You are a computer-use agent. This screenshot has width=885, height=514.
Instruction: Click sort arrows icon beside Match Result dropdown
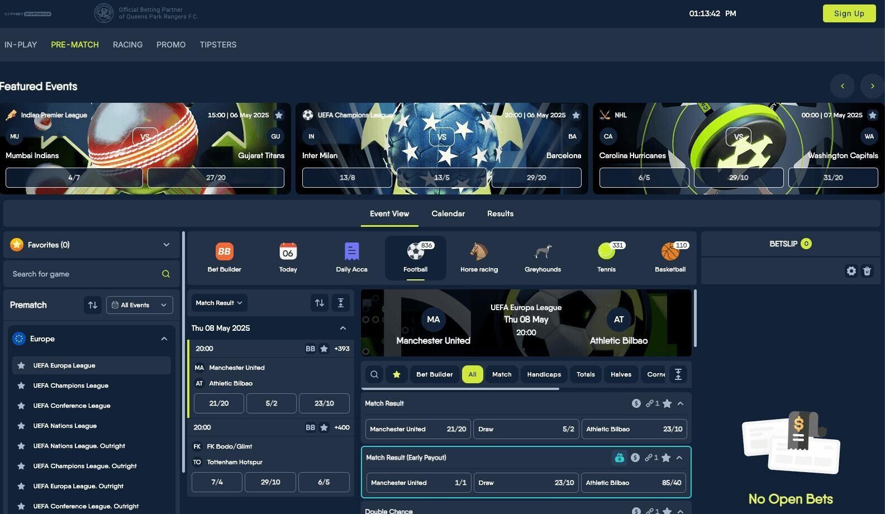(x=320, y=303)
